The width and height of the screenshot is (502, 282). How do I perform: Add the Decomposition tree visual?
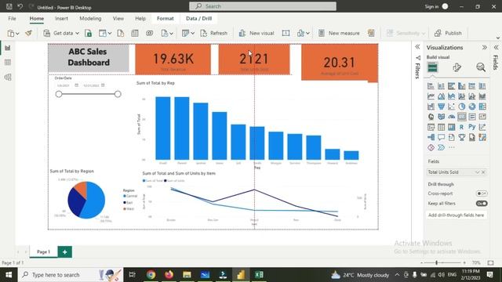point(431,137)
